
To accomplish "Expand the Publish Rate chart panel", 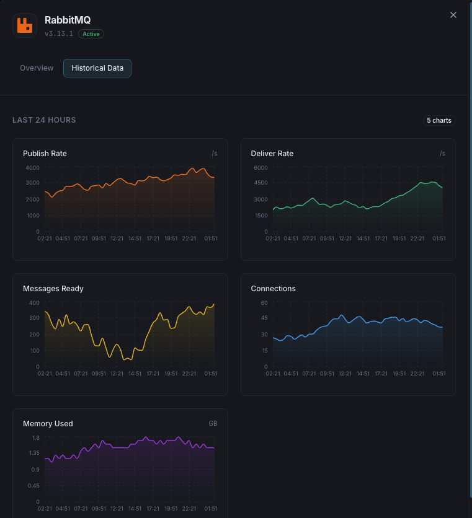I will 120,199.
